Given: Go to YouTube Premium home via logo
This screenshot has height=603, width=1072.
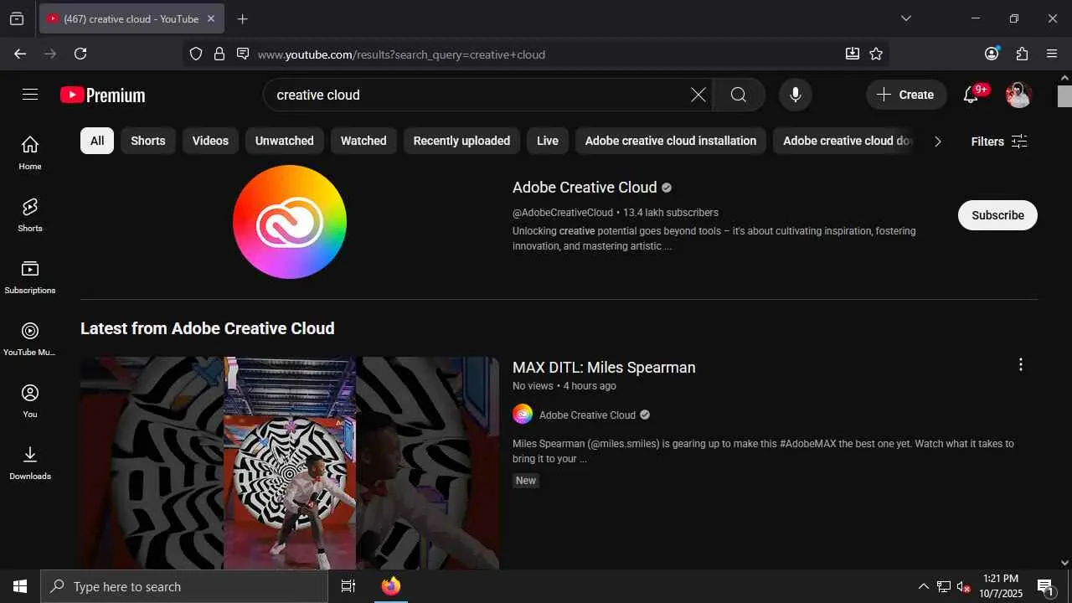Looking at the screenshot, I should click(103, 95).
